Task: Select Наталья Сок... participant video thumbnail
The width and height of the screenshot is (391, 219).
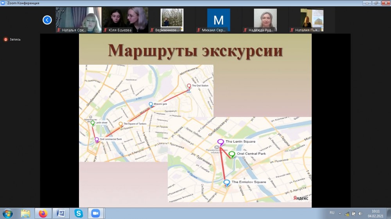Action: [x=79, y=19]
